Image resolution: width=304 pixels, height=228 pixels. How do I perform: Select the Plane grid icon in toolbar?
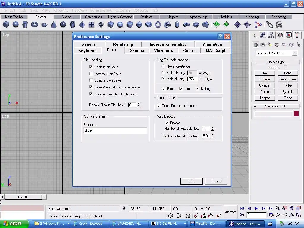[91, 25]
